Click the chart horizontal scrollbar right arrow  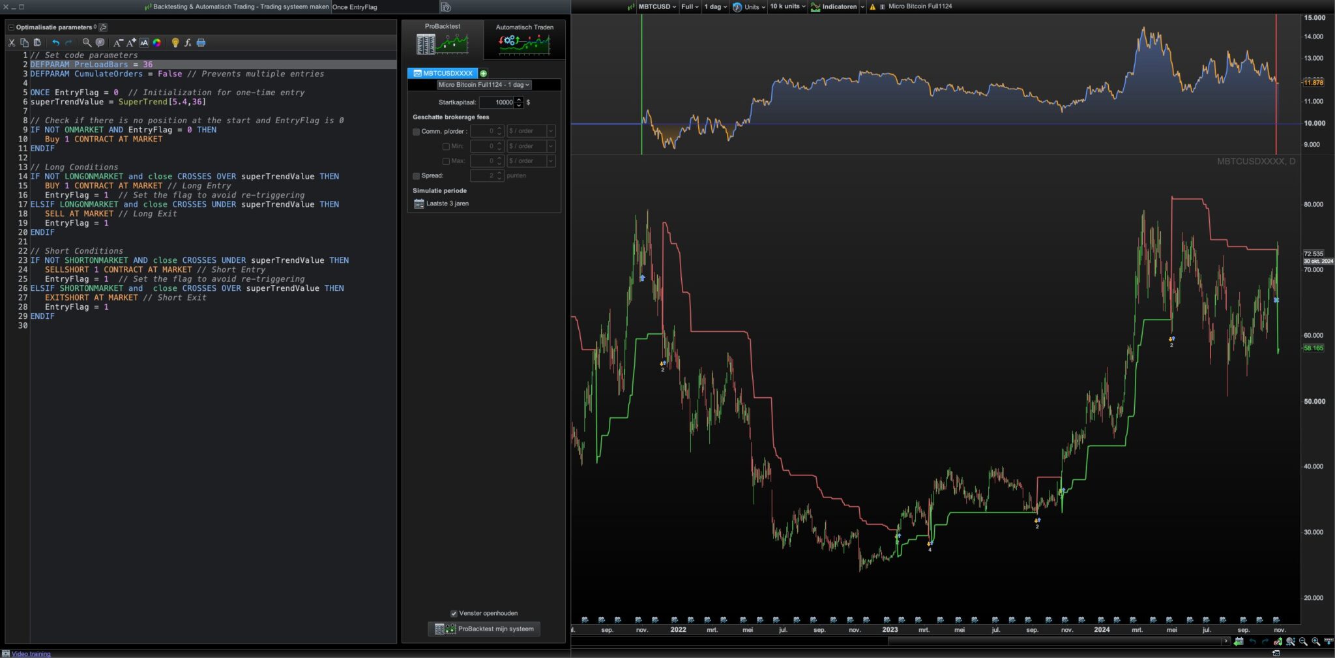(1225, 642)
